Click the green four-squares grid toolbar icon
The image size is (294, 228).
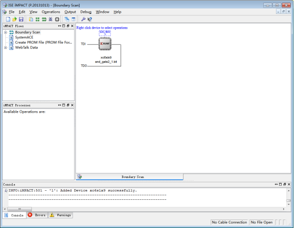tap(38, 19)
